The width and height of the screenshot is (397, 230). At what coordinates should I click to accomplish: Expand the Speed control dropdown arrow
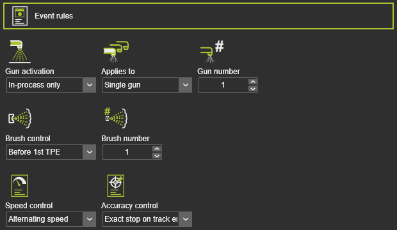point(90,219)
